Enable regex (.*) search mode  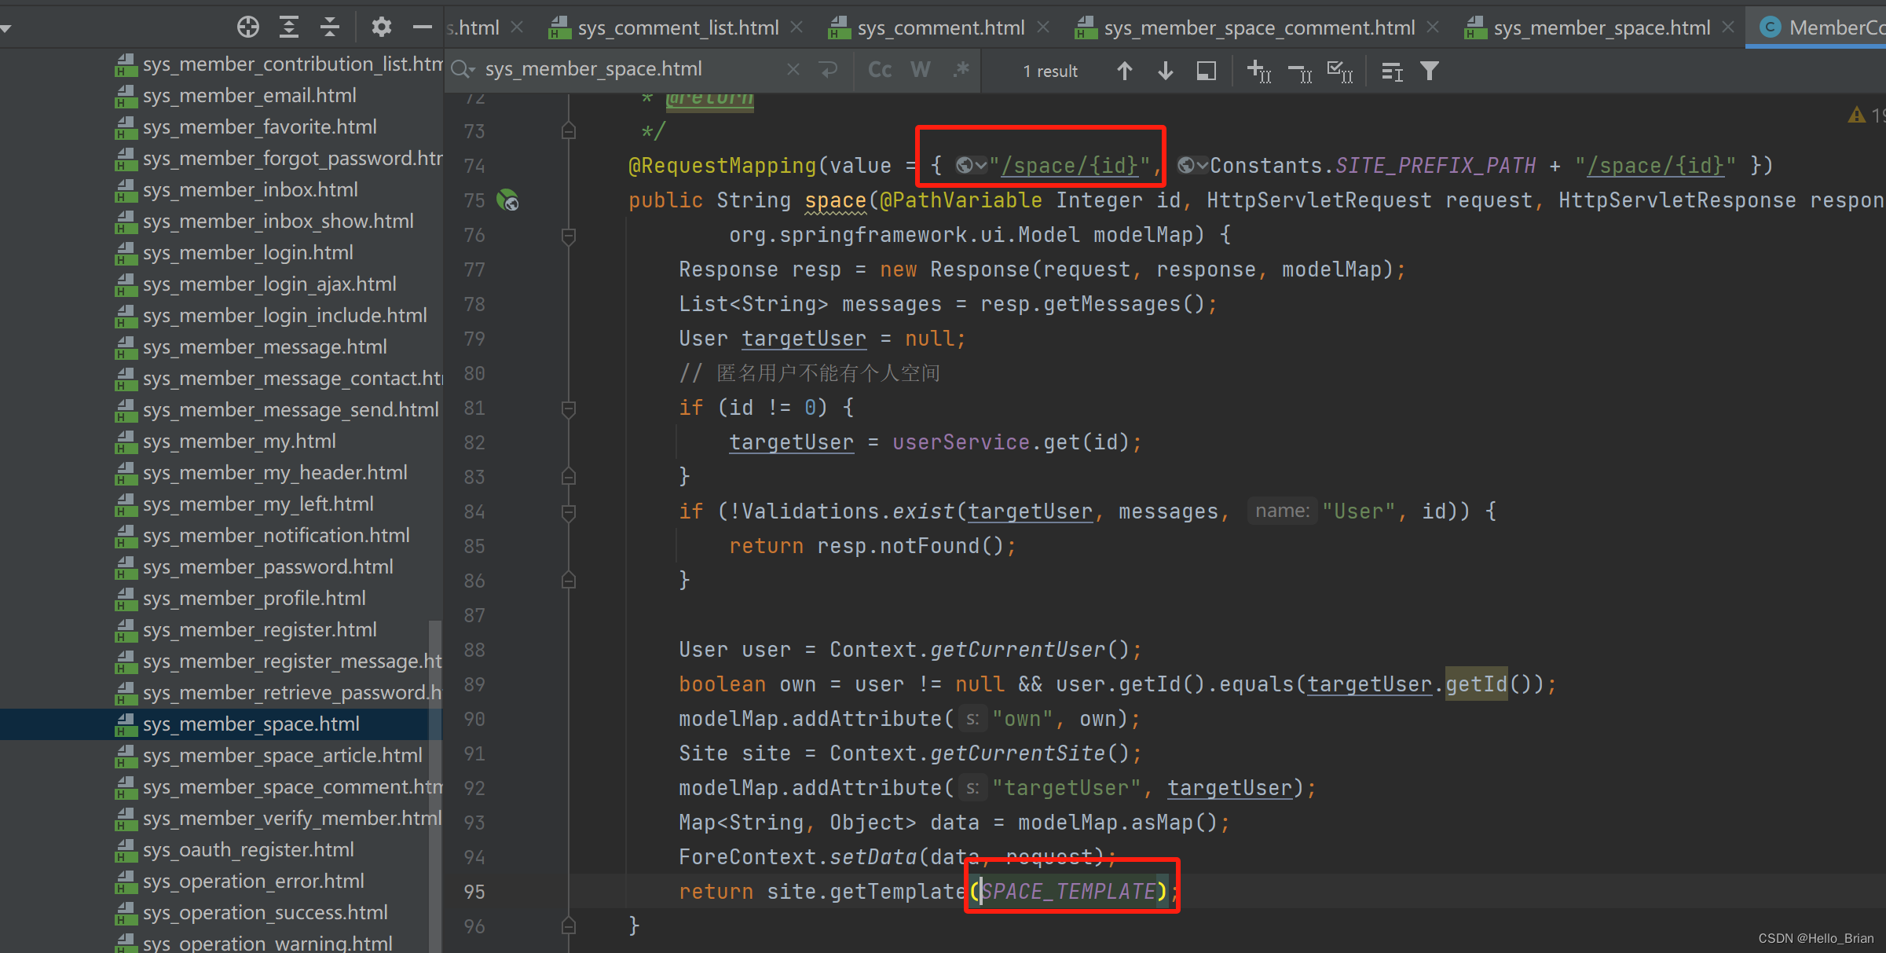tap(961, 69)
